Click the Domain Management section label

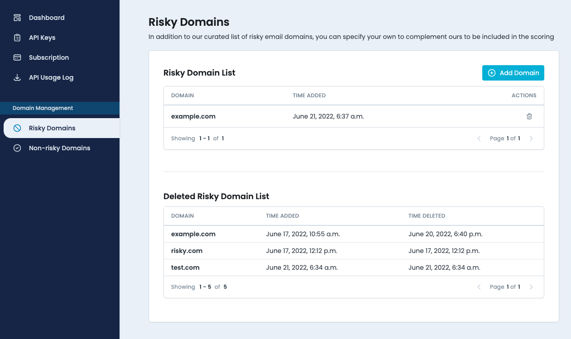(42, 108)
